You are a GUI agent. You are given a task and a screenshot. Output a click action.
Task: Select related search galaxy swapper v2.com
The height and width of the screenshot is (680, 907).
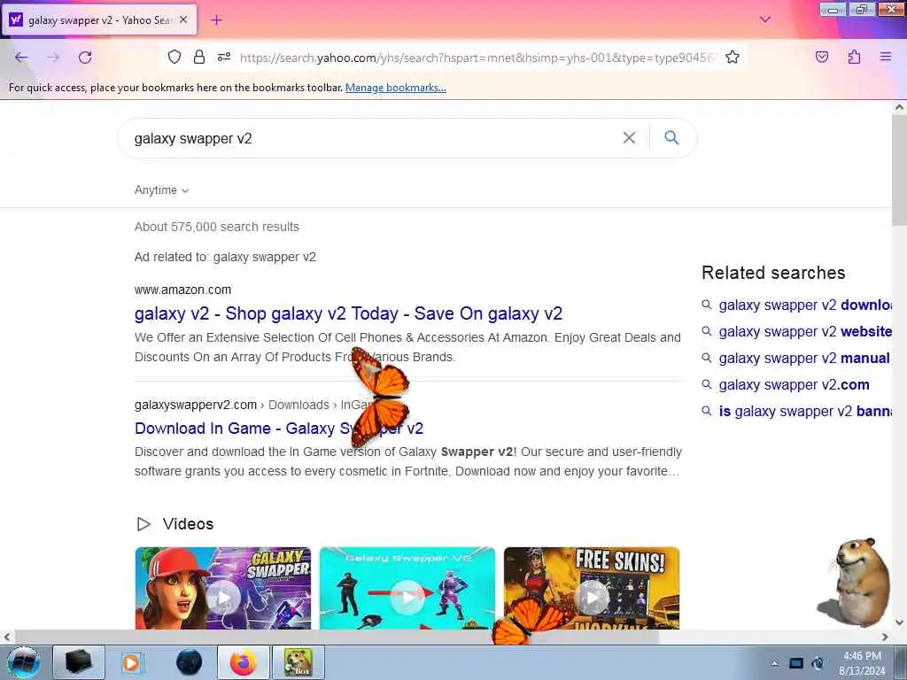(x=794, y=384)
